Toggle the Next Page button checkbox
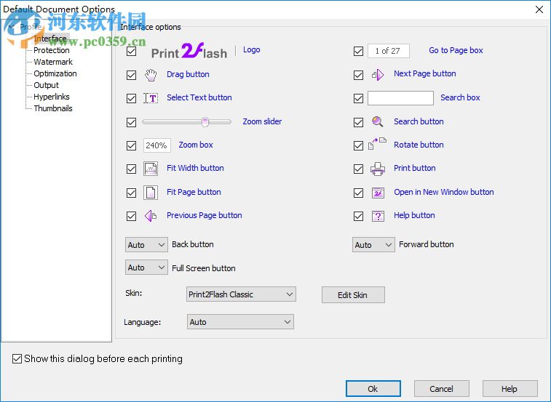 point(358,75)
